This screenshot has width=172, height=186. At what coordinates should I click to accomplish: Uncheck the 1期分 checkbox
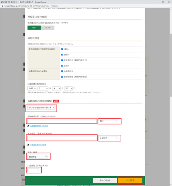[62, 49]
